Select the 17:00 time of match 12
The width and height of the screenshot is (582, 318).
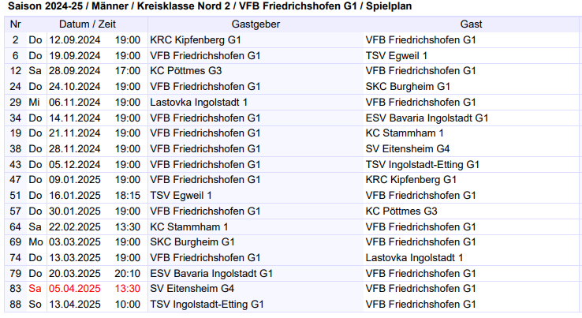coord(128,70)
